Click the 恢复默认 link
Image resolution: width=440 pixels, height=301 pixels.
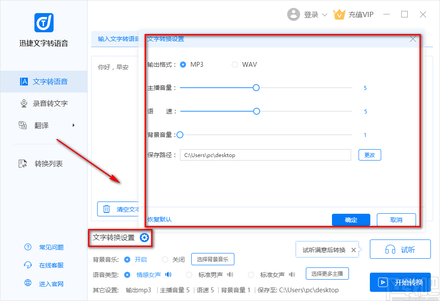(159, 219)
